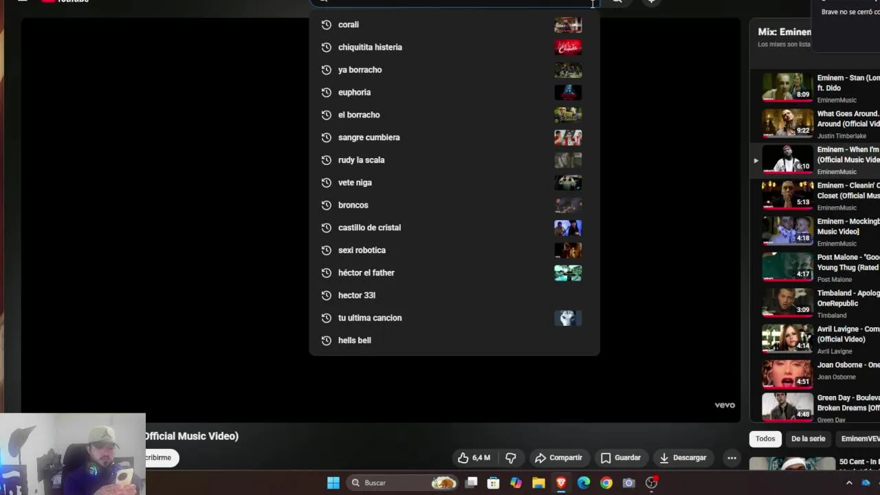Switch to the Brave browser taskbar icon
The image size is (880, 495).
pyautogui.click(x=561, y=483)
